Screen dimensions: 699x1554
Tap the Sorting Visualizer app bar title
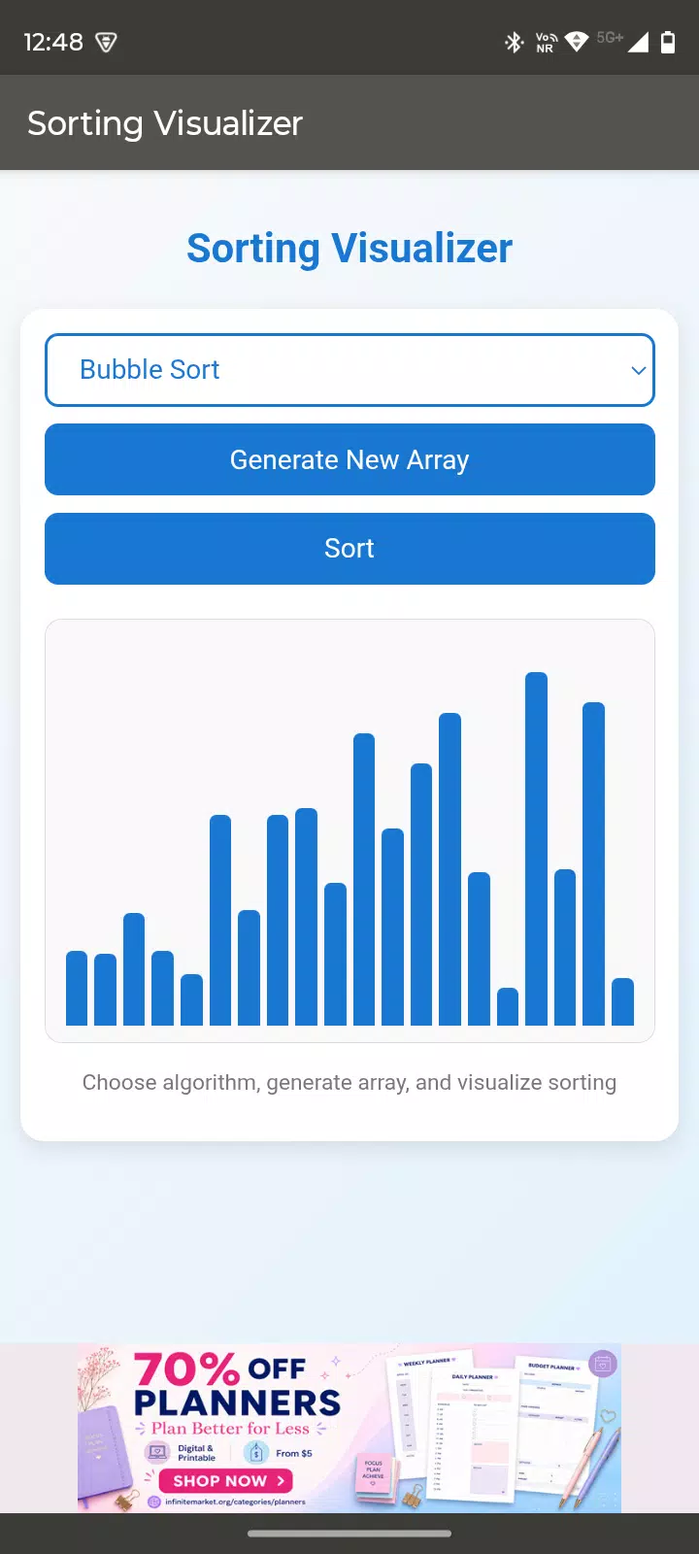tap(165, 123)
